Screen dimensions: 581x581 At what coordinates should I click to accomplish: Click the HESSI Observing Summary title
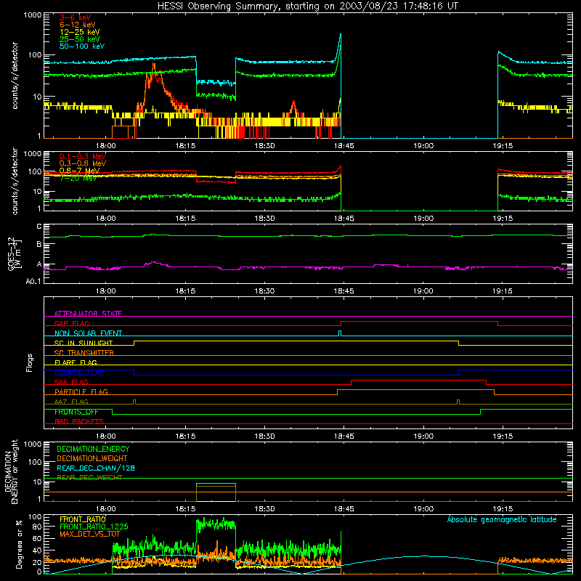click(308, 6)
